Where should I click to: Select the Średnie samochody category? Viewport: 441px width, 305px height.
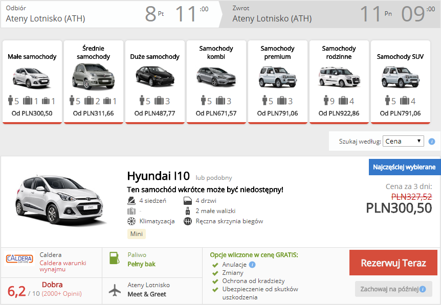94,82
